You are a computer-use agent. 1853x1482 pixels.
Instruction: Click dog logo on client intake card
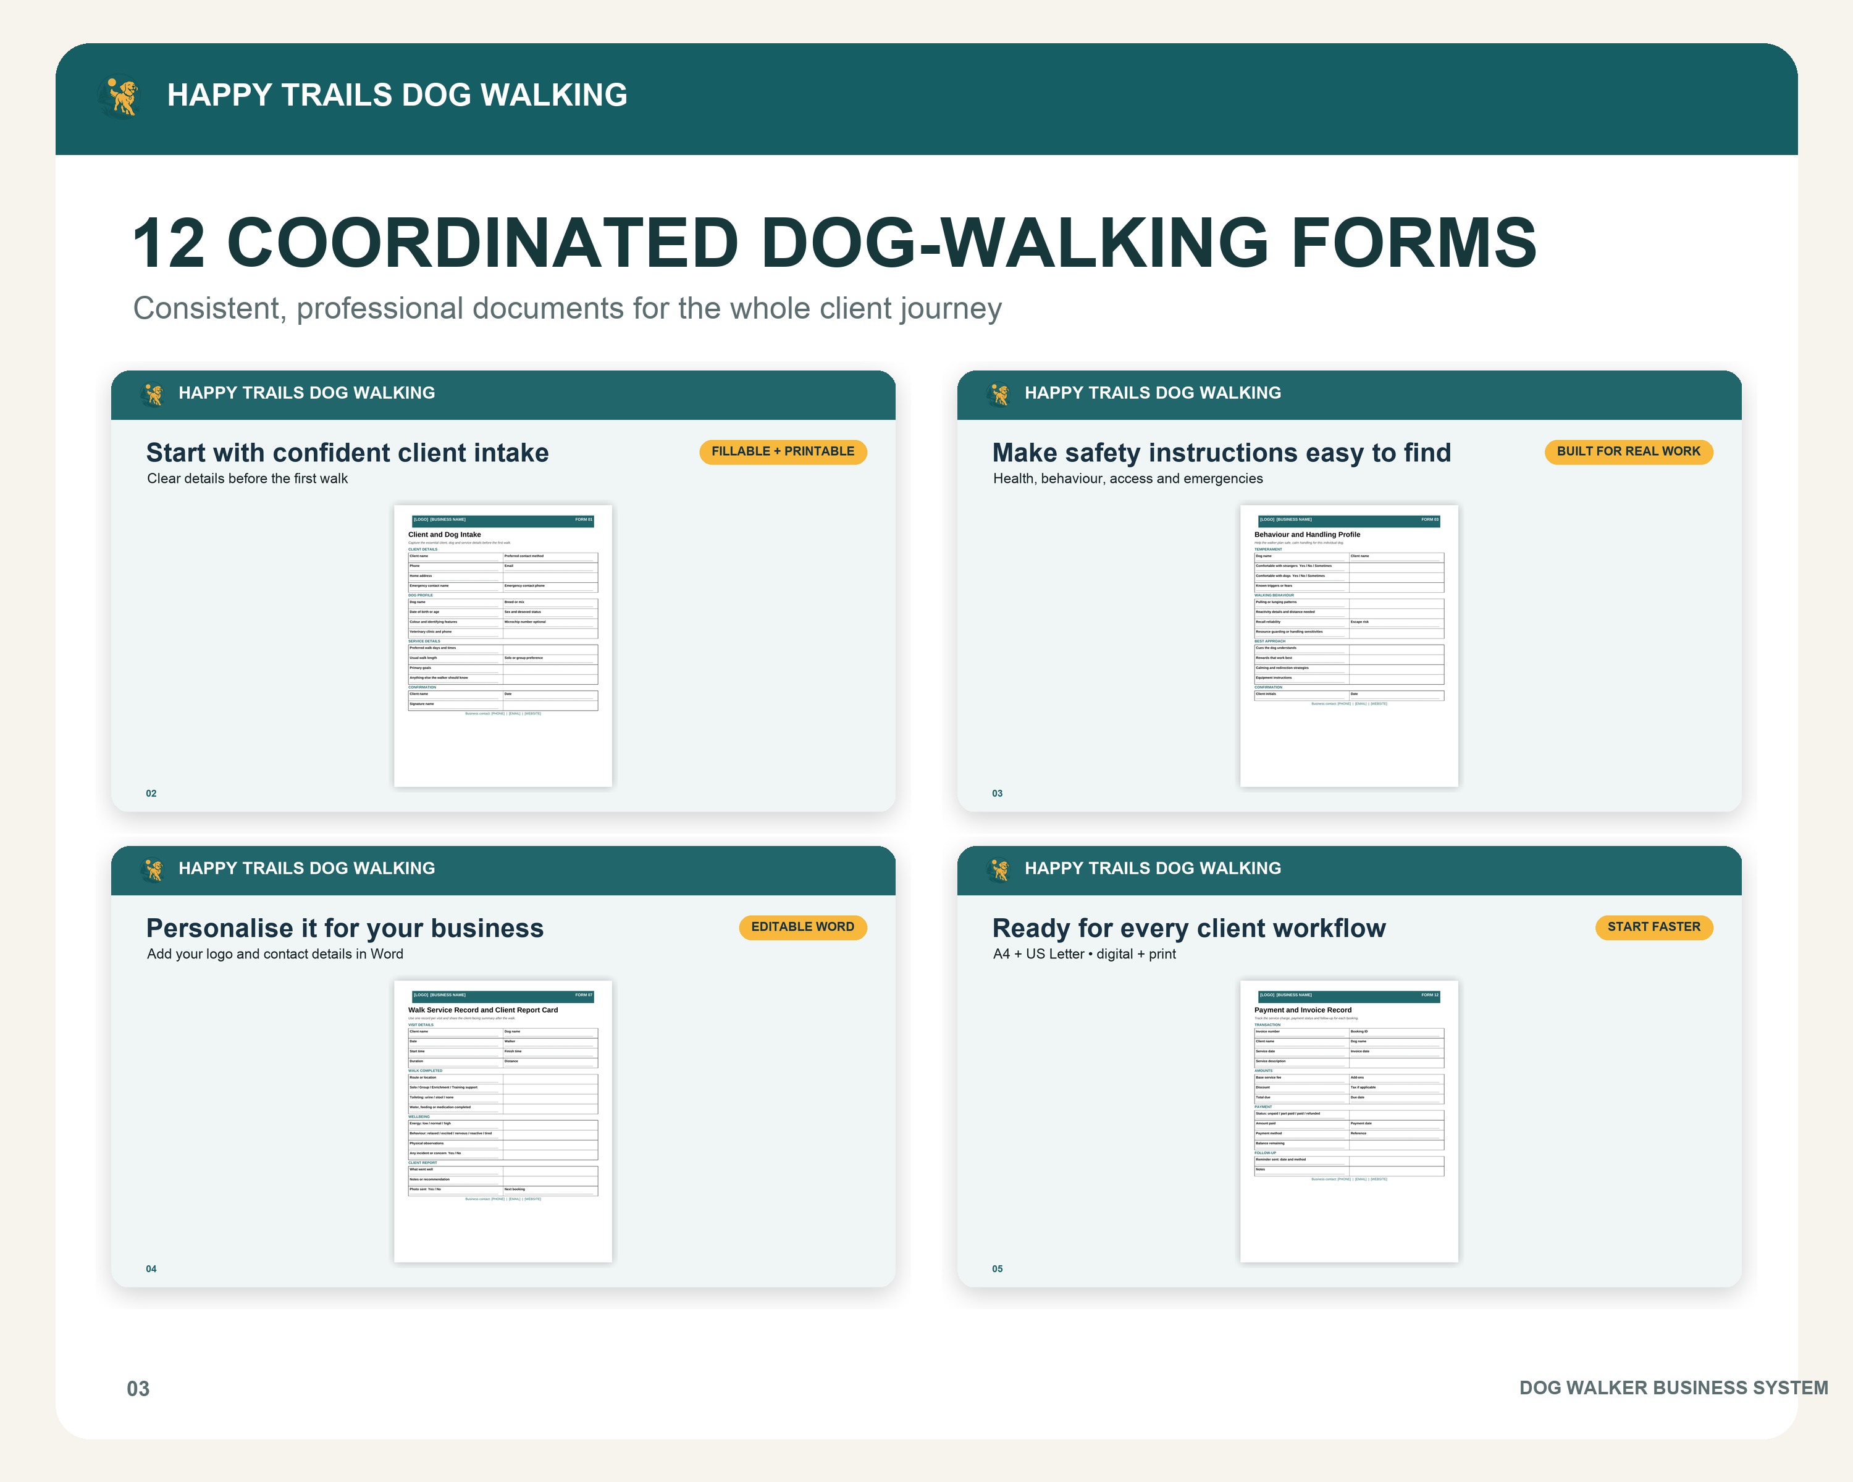(152, 395)
